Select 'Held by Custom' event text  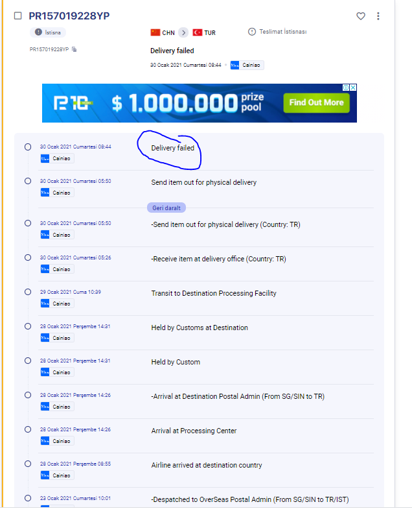(x=176, y=362)
